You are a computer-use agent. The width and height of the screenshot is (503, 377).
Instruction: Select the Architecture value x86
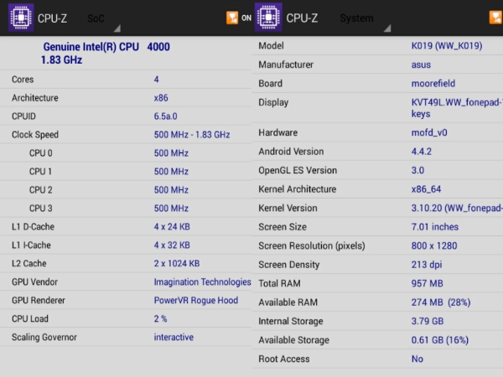click(x=161, y=98)
